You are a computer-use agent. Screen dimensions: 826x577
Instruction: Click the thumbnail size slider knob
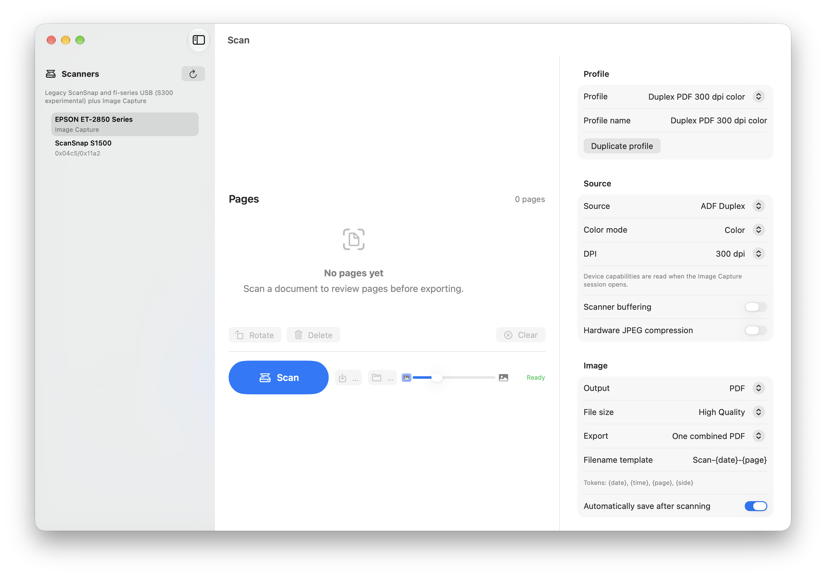click(437, 377)
